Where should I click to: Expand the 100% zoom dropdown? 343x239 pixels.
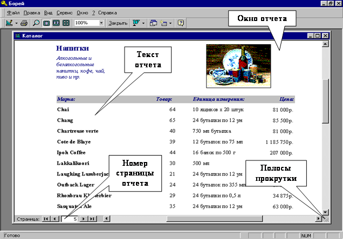pos(102,23)
